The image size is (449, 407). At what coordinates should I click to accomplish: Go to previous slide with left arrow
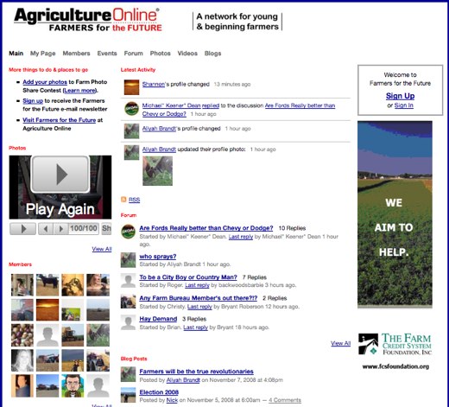coord(46,229)
